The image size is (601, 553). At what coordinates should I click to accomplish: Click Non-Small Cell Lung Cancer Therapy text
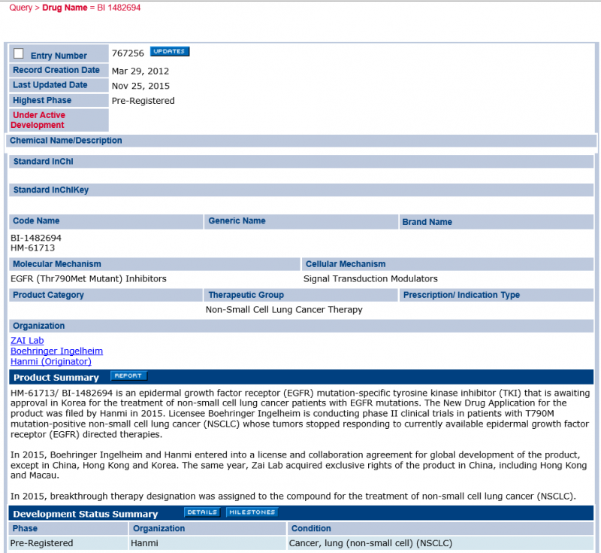click(284, 310)
